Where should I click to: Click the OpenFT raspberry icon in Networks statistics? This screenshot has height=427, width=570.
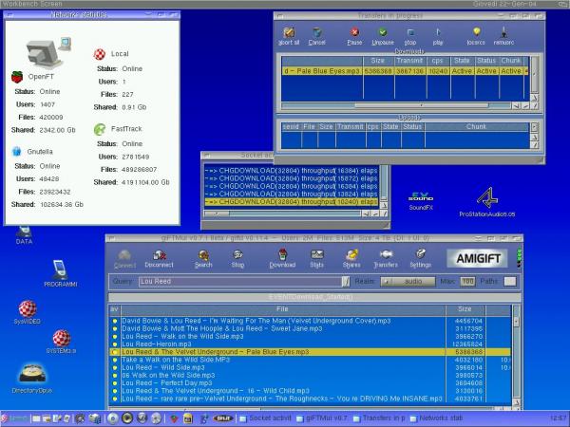click(x=17, y=77)
